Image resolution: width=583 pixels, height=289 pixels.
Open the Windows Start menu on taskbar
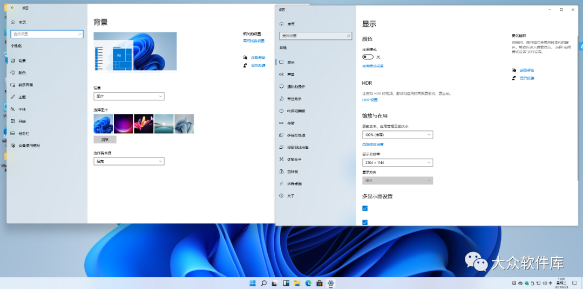[253, 284]
